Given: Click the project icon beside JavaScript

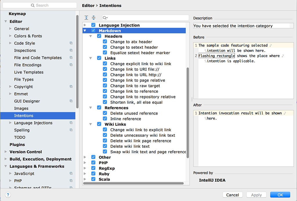Looking at the screenshot, I should coord(71,173).
